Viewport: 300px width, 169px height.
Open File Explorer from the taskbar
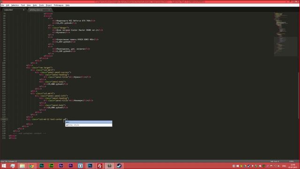(x=22, y=166)
